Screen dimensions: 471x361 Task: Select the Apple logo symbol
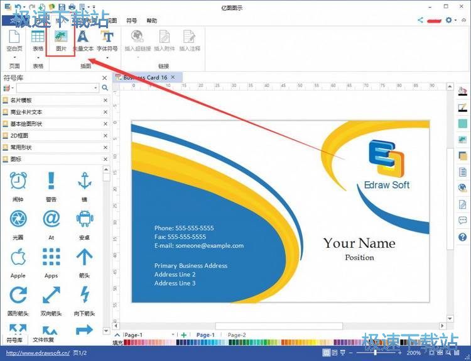coord(18,258)
